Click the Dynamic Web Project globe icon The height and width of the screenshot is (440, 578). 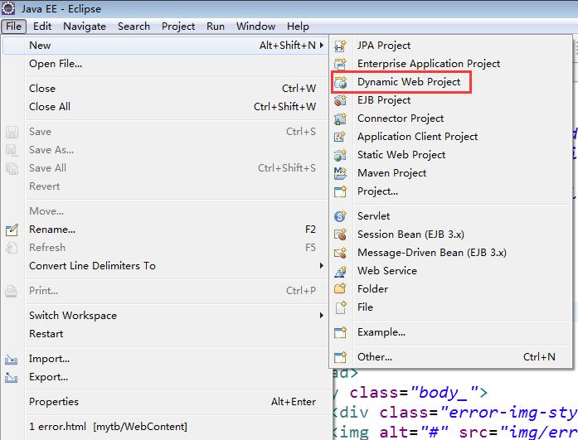(340, 83)
